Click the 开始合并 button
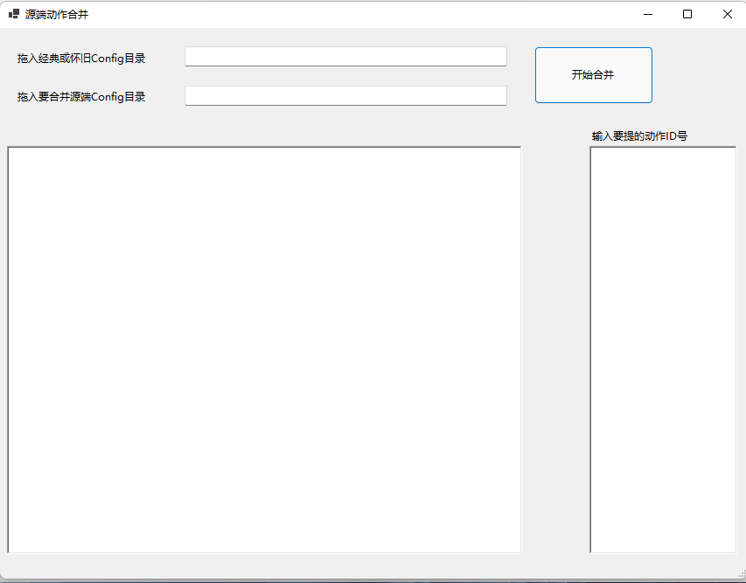This screenshot has height=583, width=746. pos(593,75)
